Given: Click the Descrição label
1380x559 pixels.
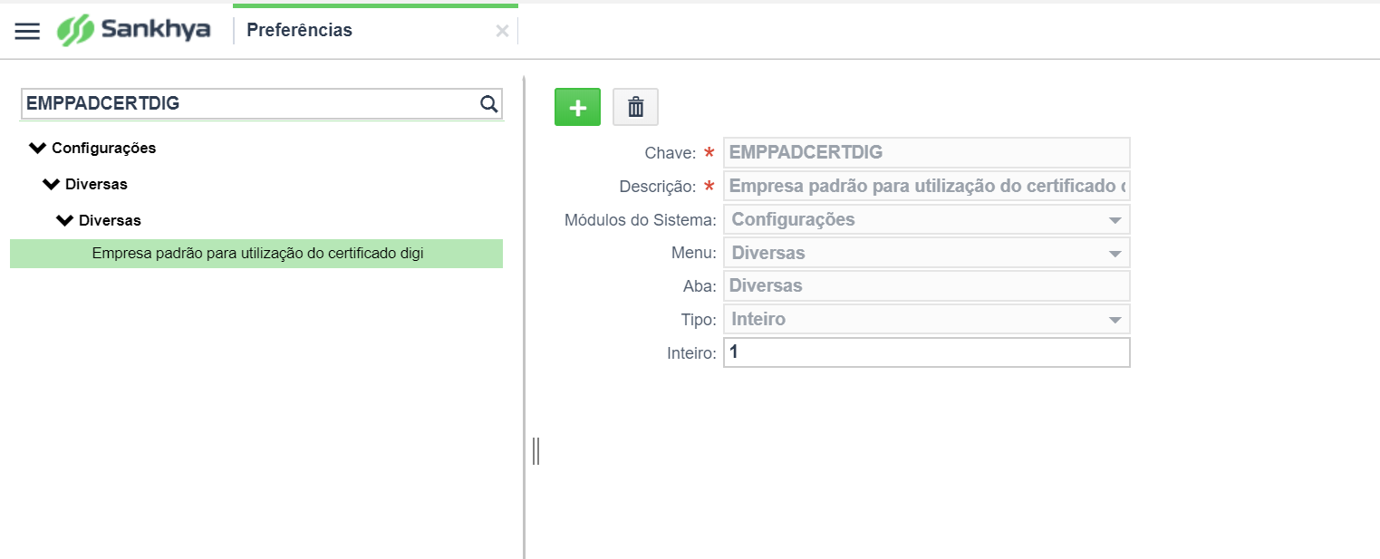Looking at the screenshot, I should point(658,187).
